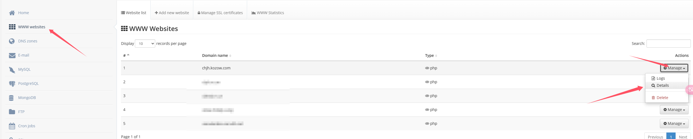The width and height of the screenshot is (693, 139).
Task: Open the WWW Statistics tab
Action: (x=268, y=13)
